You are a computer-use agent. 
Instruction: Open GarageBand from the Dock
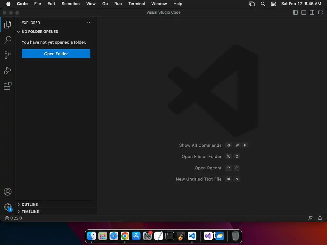tap(181, 236)
